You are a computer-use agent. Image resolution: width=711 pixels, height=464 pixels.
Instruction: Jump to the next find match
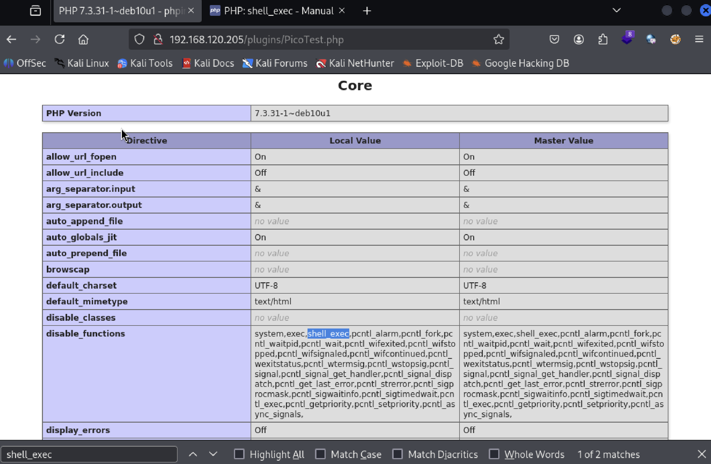[213, 454]
